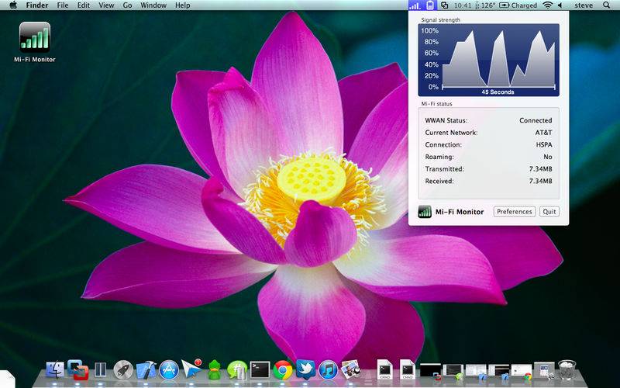This screenshot has width=620, height=388.
Task: Open the Mi-Fi Monitor desktop icon
Action: [x=35, y=37]
